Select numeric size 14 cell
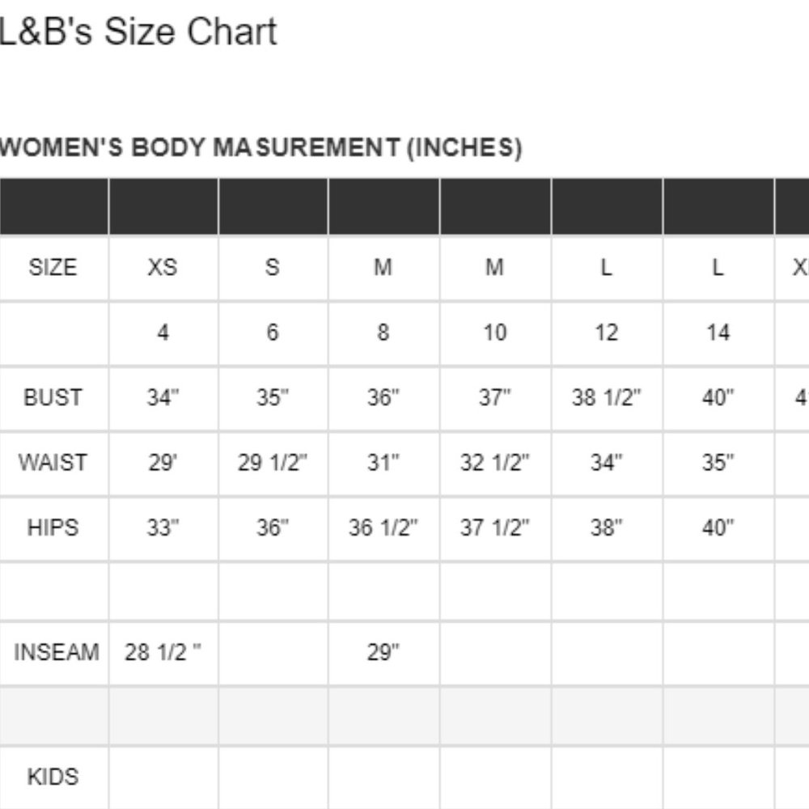The image size is (809, 809). pyautogui.click(x=718, y=332)
